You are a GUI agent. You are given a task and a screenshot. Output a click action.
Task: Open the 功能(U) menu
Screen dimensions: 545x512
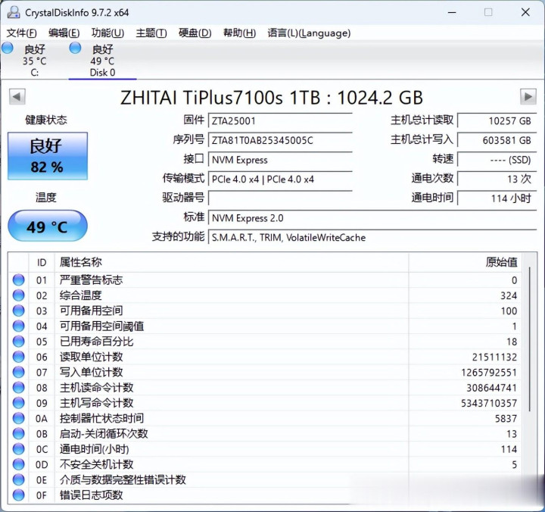pyautogui.click(x=107, y=33)
